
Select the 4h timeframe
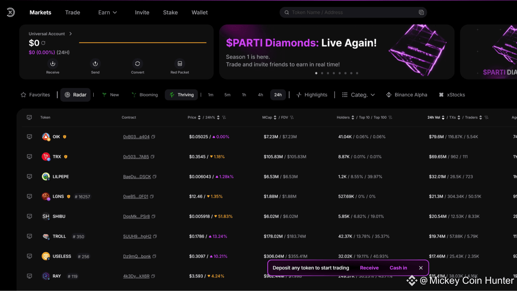click(261, 95)
